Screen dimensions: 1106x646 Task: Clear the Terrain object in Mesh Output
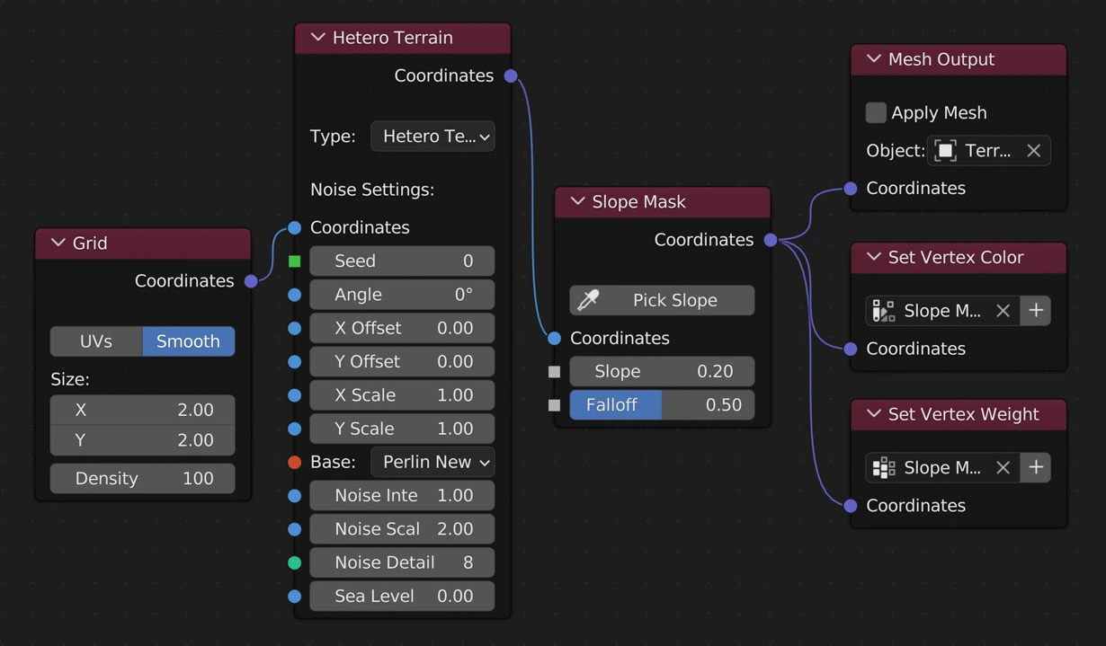(x=1033, y=151)
